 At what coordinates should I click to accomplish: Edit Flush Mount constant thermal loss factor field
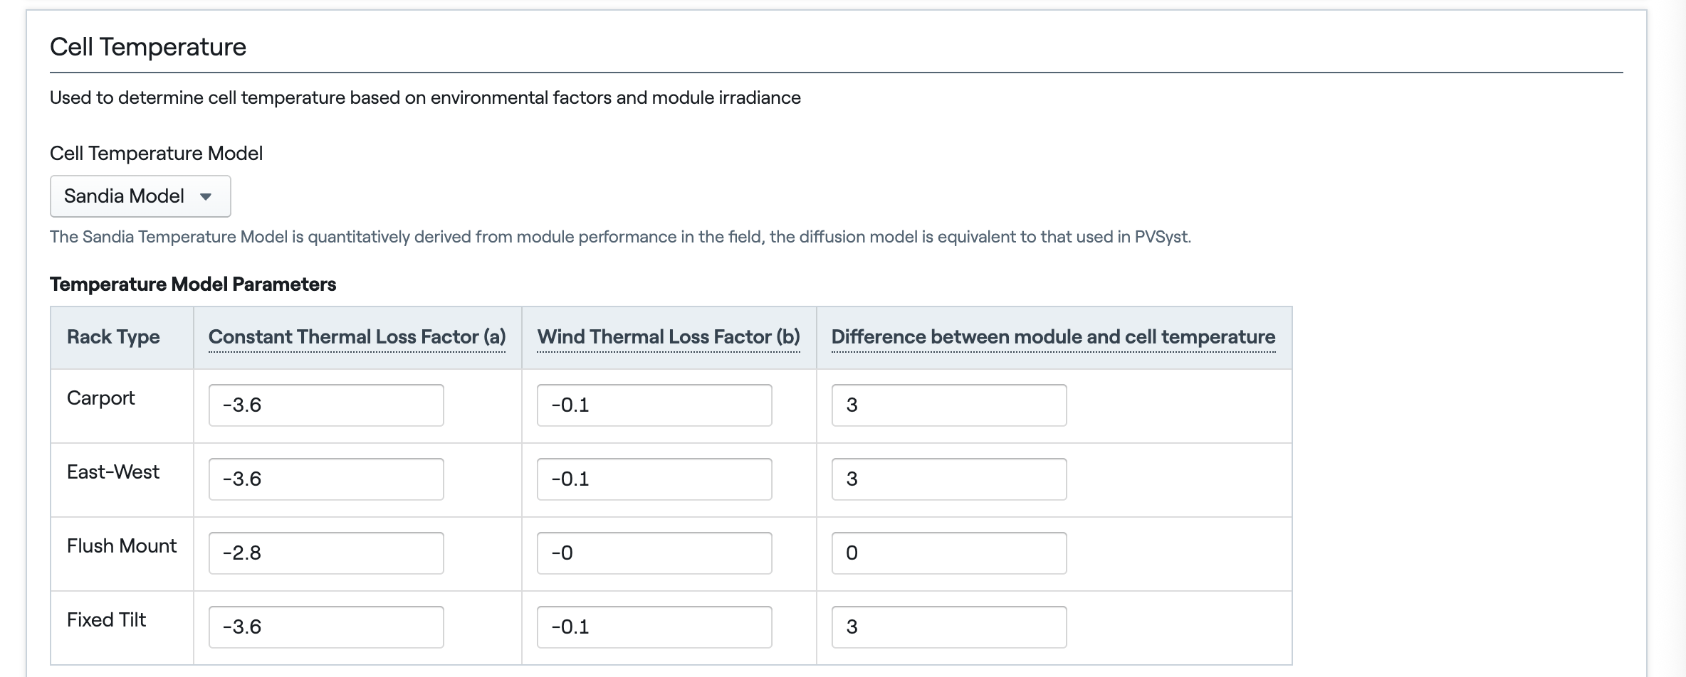point(326,553)
